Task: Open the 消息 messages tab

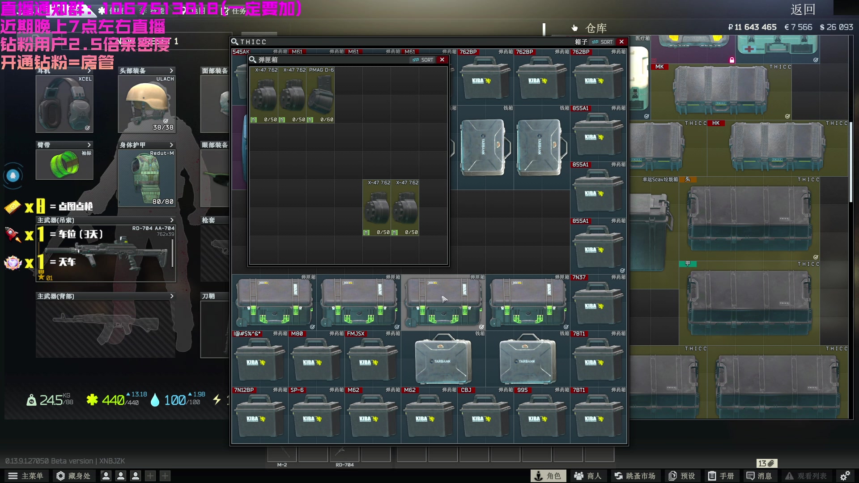Action: coord(759,476)
